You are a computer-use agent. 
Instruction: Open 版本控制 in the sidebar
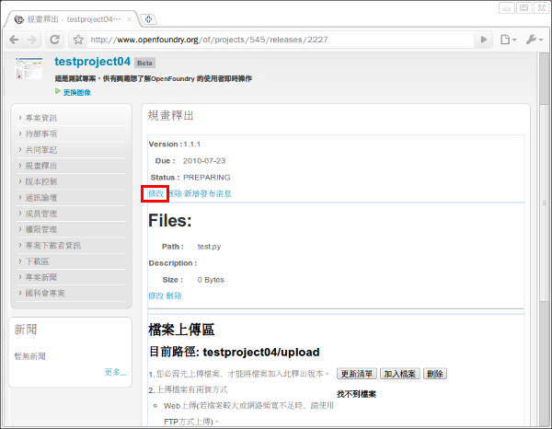point(40,181)
